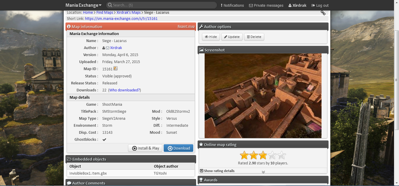Click the Status value 'Visible (approved)'
The width and height of the screenshot is (399, 186).
tap(117, 76)
